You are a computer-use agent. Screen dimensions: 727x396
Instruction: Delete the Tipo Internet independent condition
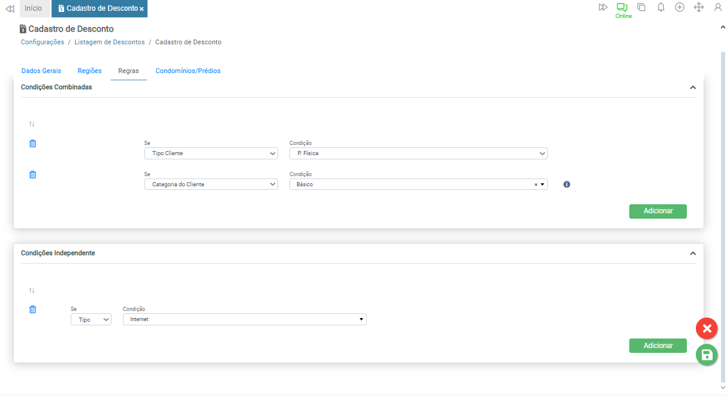point(33,310)
